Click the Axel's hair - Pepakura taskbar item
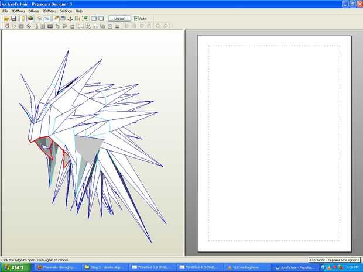The height and width of the screenshot is (272, 363). coord(295,267)
